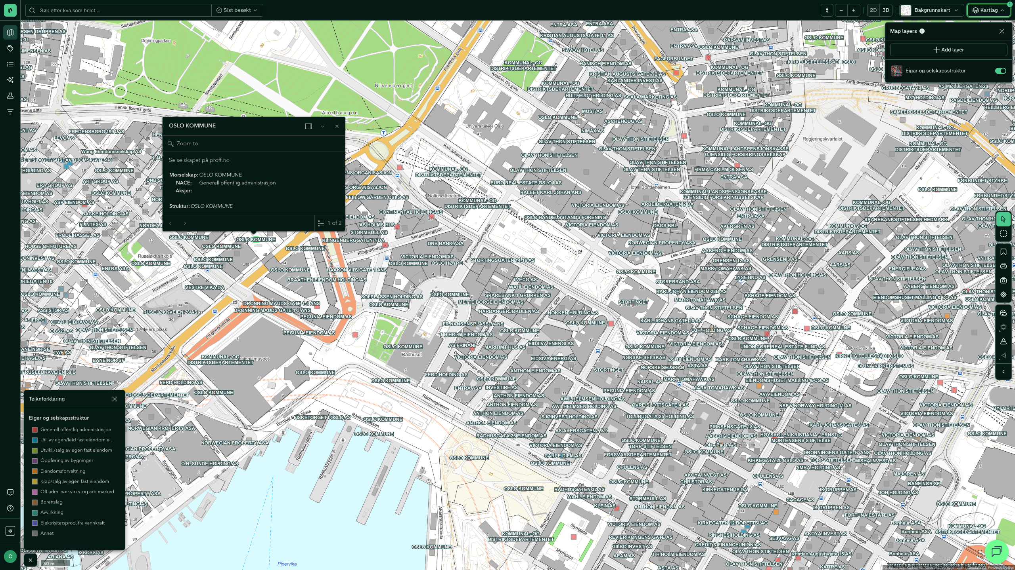This screenshot has height=570, width=1015.
Task: Show the feature list in the popup footer
Action: coord(330,223)
